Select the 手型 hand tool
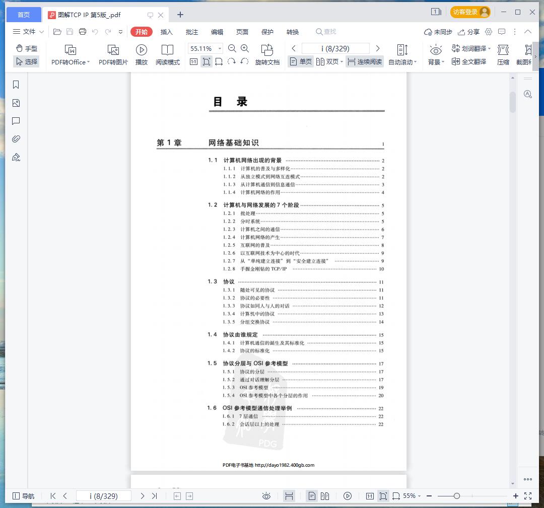This screenshot has width=544, height=508. [x=27, y=48]
